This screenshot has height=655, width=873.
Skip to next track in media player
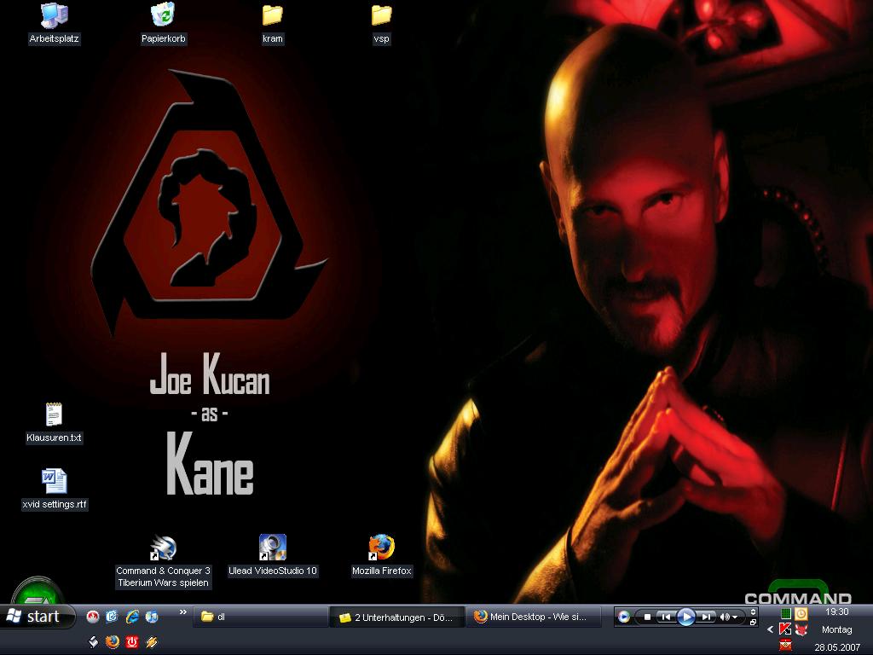(x=706, y=617)
